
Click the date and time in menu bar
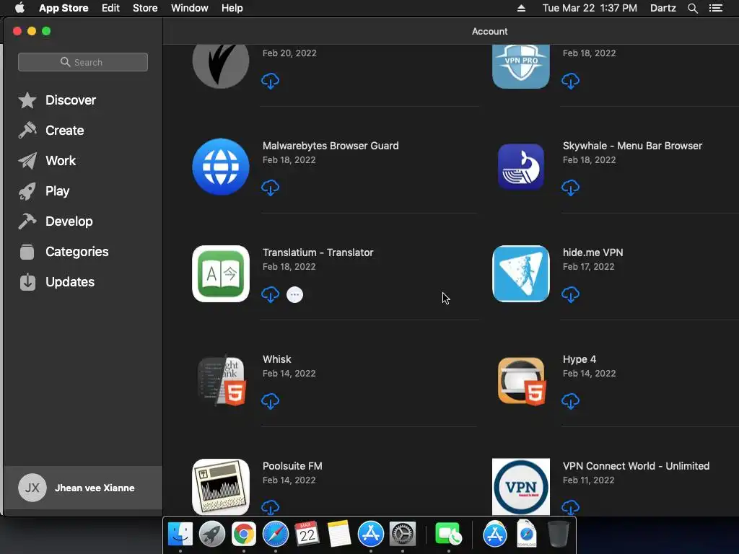coord(590,8)
